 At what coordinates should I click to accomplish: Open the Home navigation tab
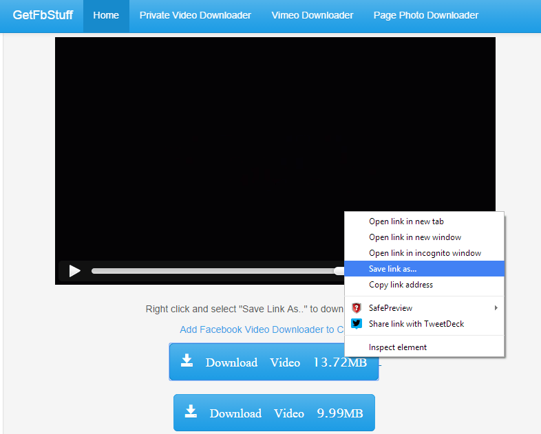coord(106,16)
